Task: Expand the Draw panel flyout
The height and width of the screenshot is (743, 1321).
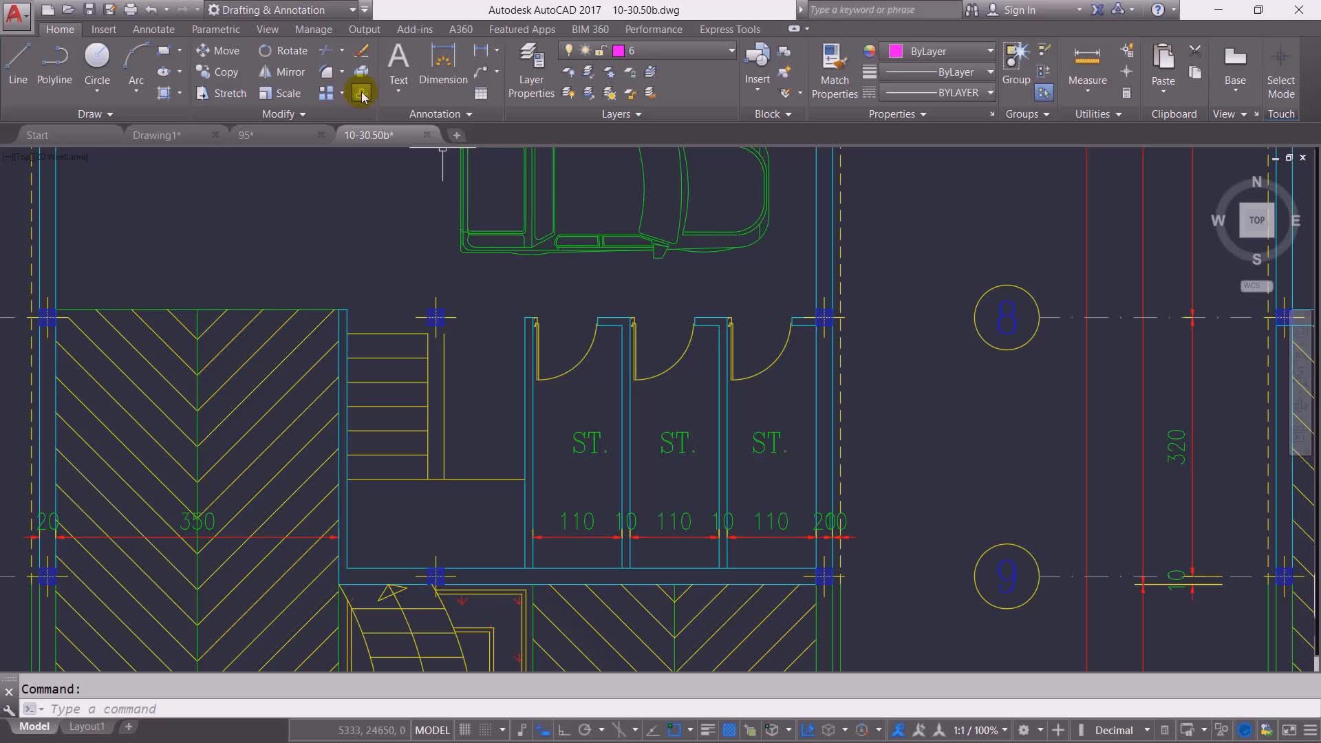Action: point(95,114)
